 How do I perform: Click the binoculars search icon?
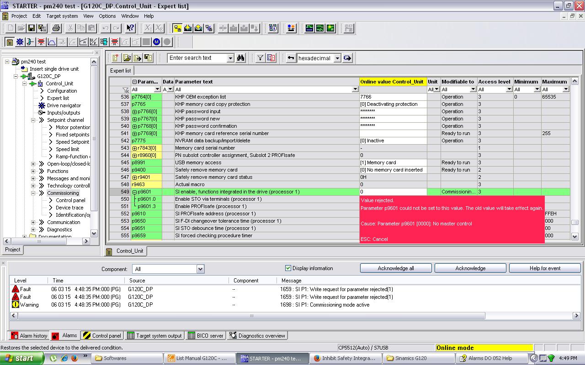click(x=241, y=58)
